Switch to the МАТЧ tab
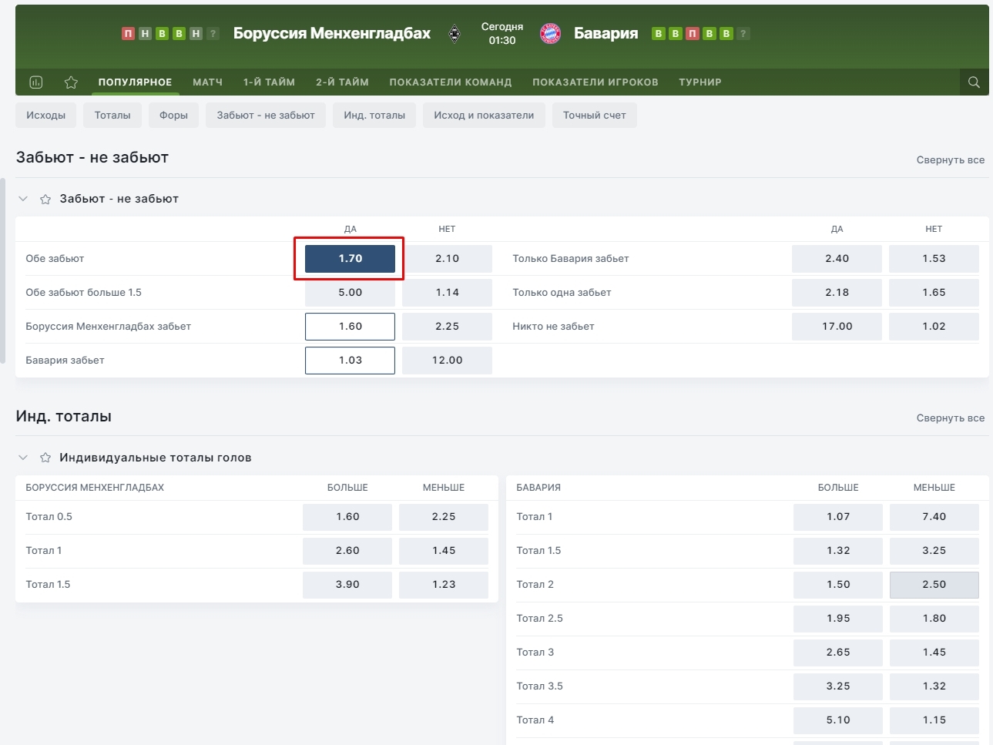The image size is (993, 745). [207, 82]
